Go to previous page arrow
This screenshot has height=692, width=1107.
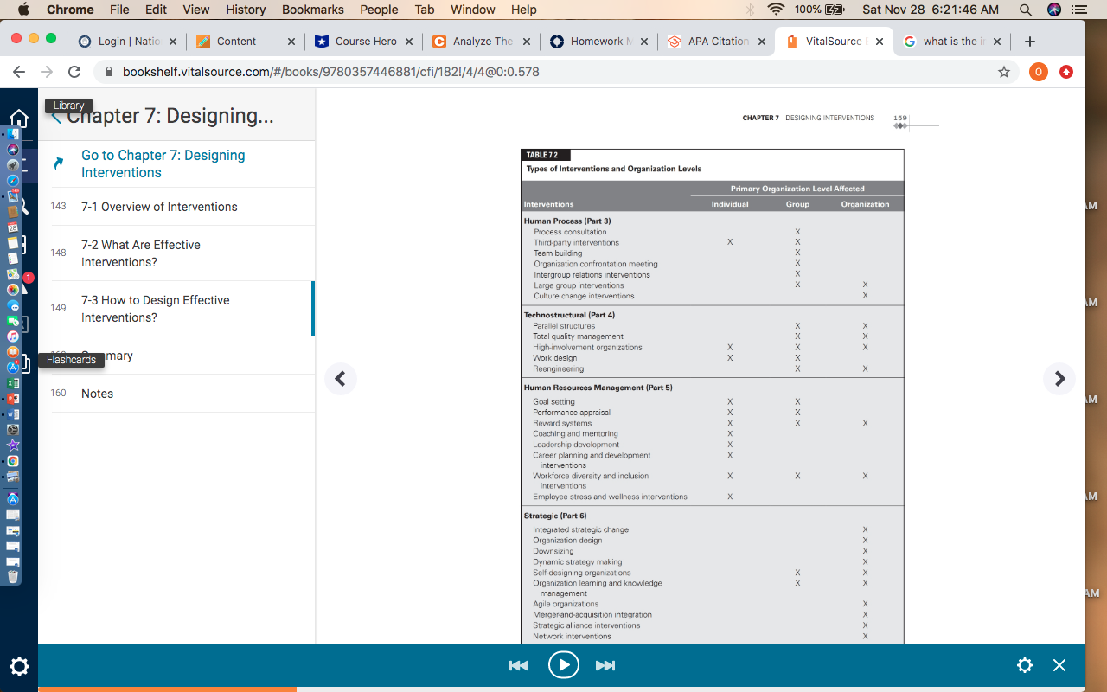[x=341, y=378]
